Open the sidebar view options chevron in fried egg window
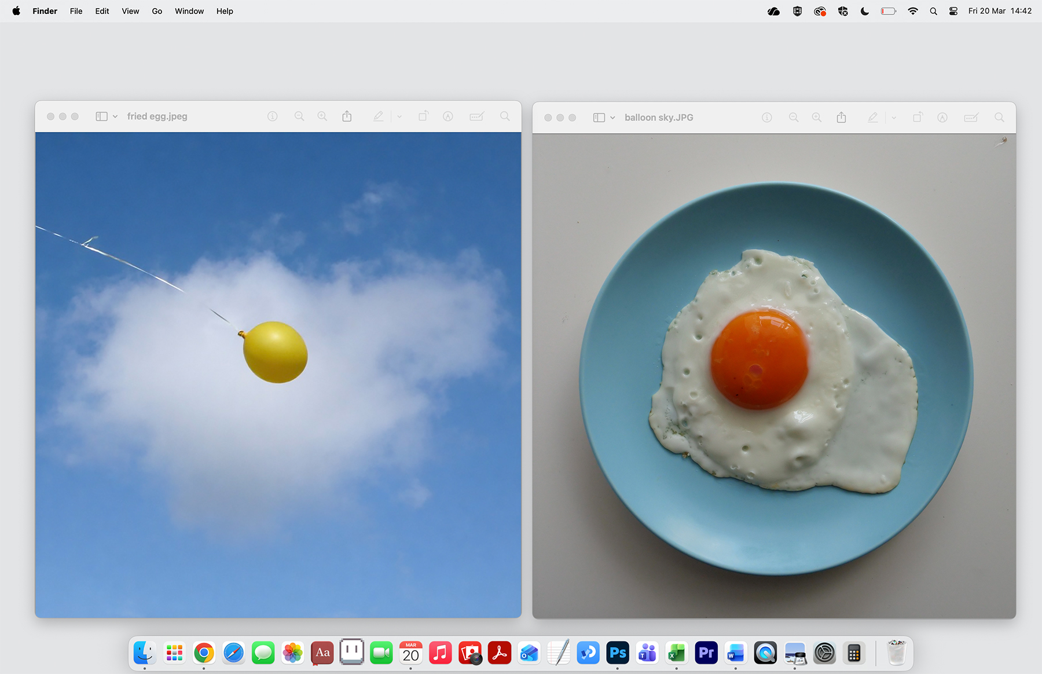The image size is (1042, 674). coord(115,116)
